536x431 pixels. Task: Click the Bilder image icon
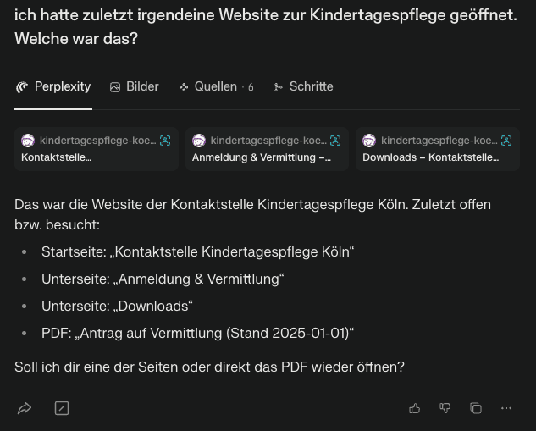click(115, 87)
